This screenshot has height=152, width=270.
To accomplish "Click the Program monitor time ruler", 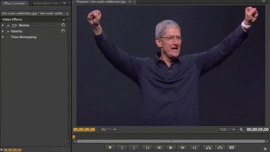I will click(x=171, y=137).
